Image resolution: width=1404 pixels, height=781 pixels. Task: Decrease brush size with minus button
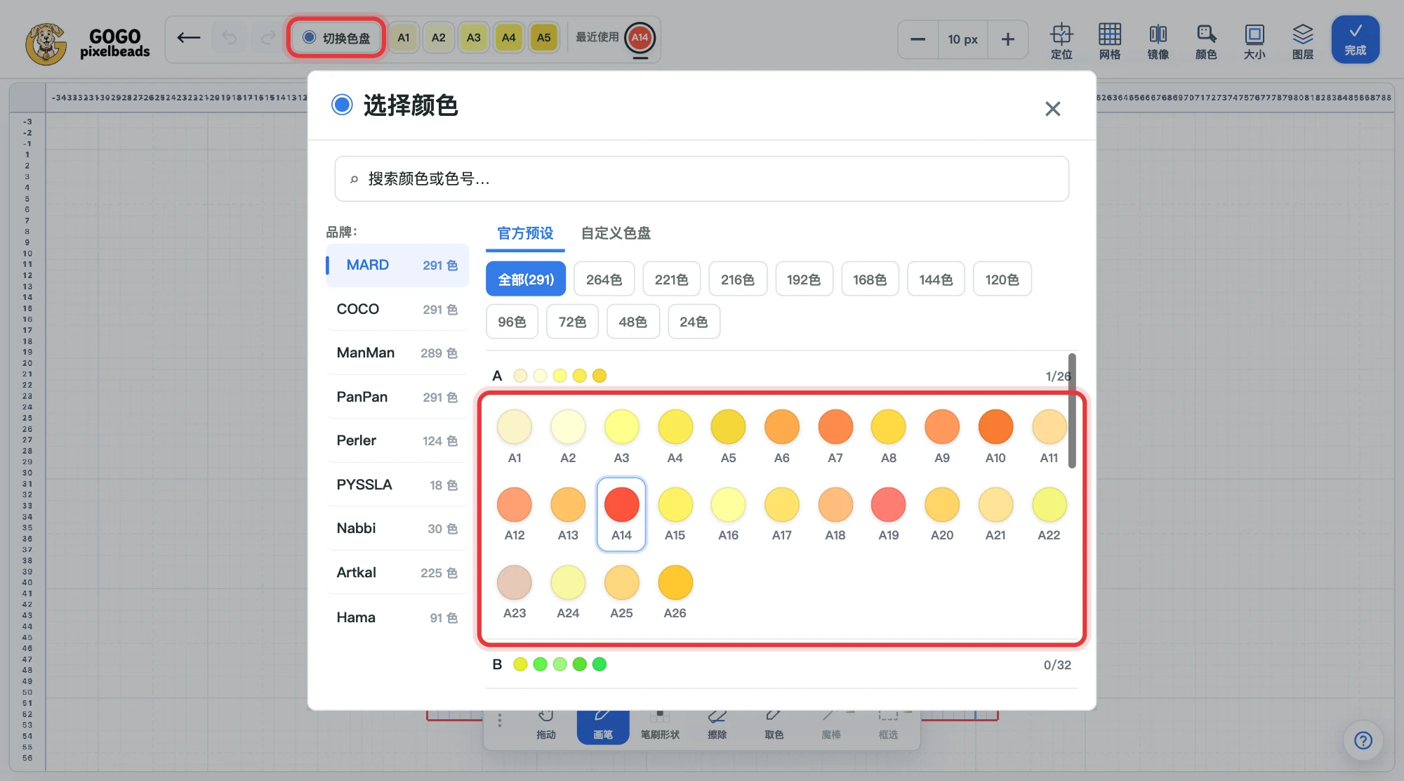(x=918, y=39)
